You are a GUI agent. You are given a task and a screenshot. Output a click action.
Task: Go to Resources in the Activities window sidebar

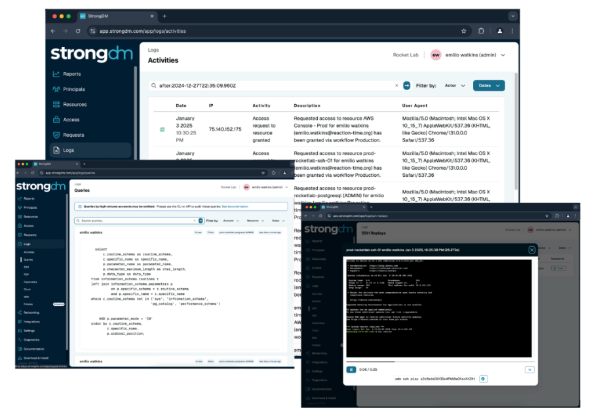coord(74,104)
